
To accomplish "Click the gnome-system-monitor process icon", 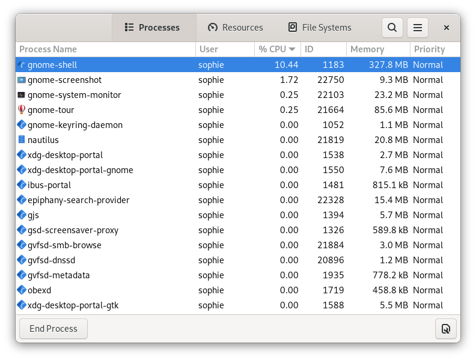I will coord(22,95).
